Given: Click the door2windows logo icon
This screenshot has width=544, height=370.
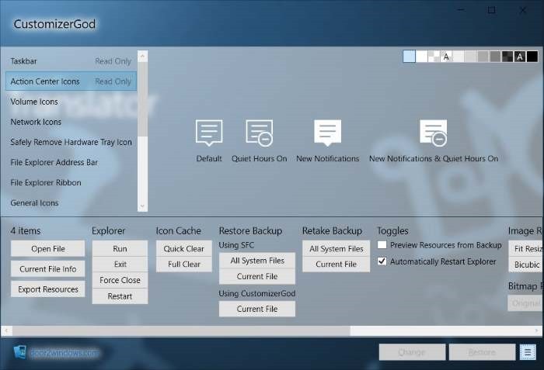Looking at the screenshot, I should click(x=19, y=352).
